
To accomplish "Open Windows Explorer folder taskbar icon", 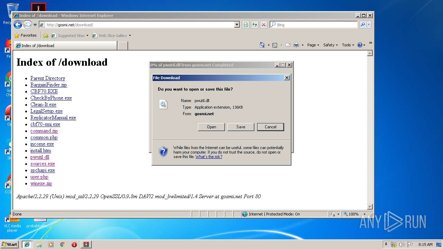I will 39,244.
